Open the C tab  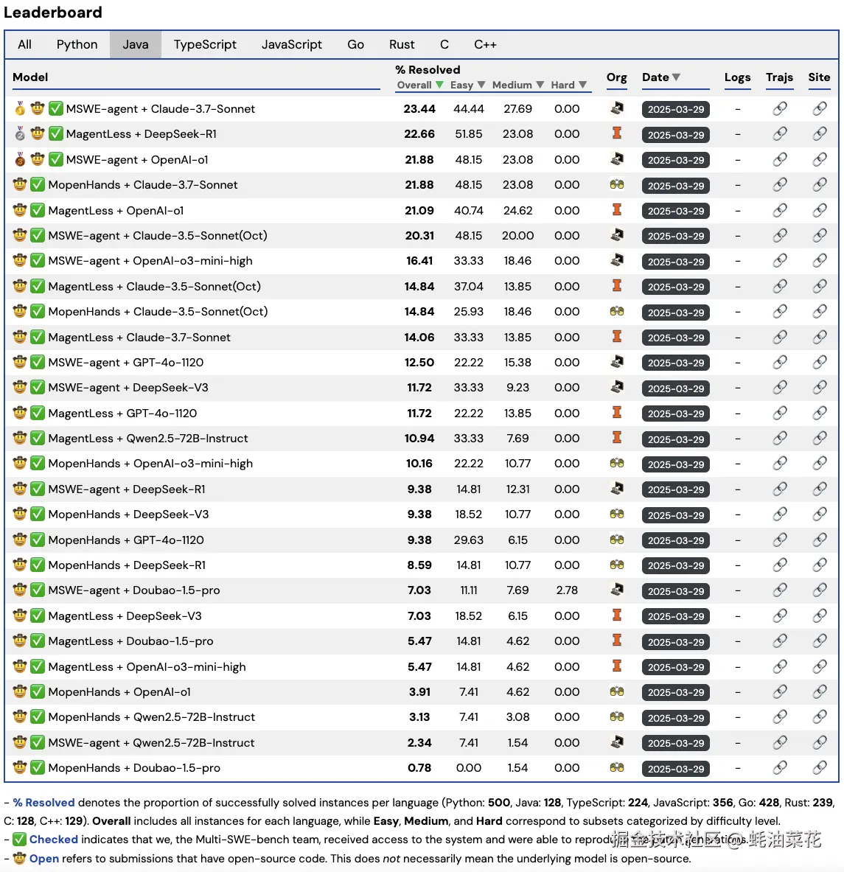point(444,44)
